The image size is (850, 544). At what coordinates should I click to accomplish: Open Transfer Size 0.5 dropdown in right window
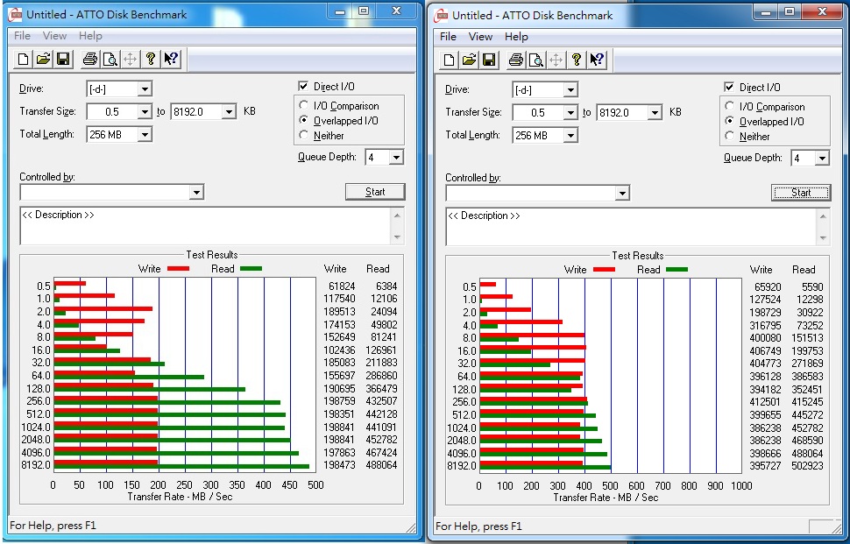pyautogui.click(x=570, y=113)
